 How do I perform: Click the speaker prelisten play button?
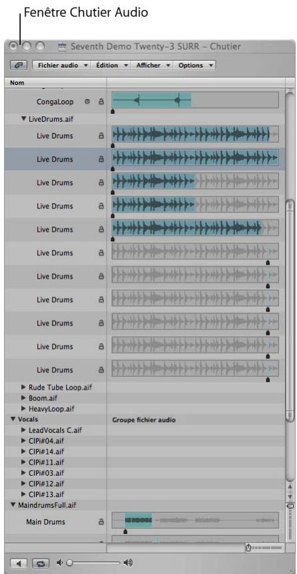[19, 563]
